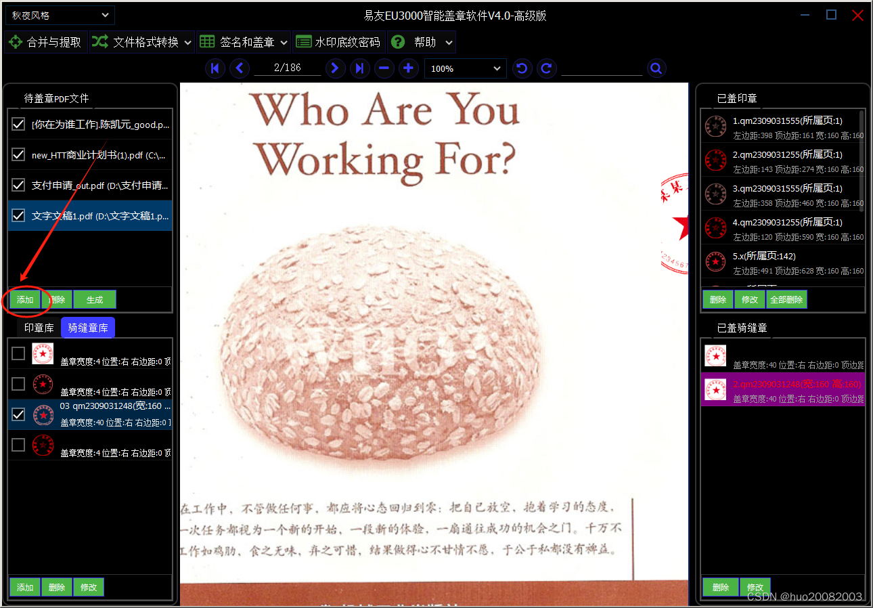Click the page number field 2/186

coord(287,68)
